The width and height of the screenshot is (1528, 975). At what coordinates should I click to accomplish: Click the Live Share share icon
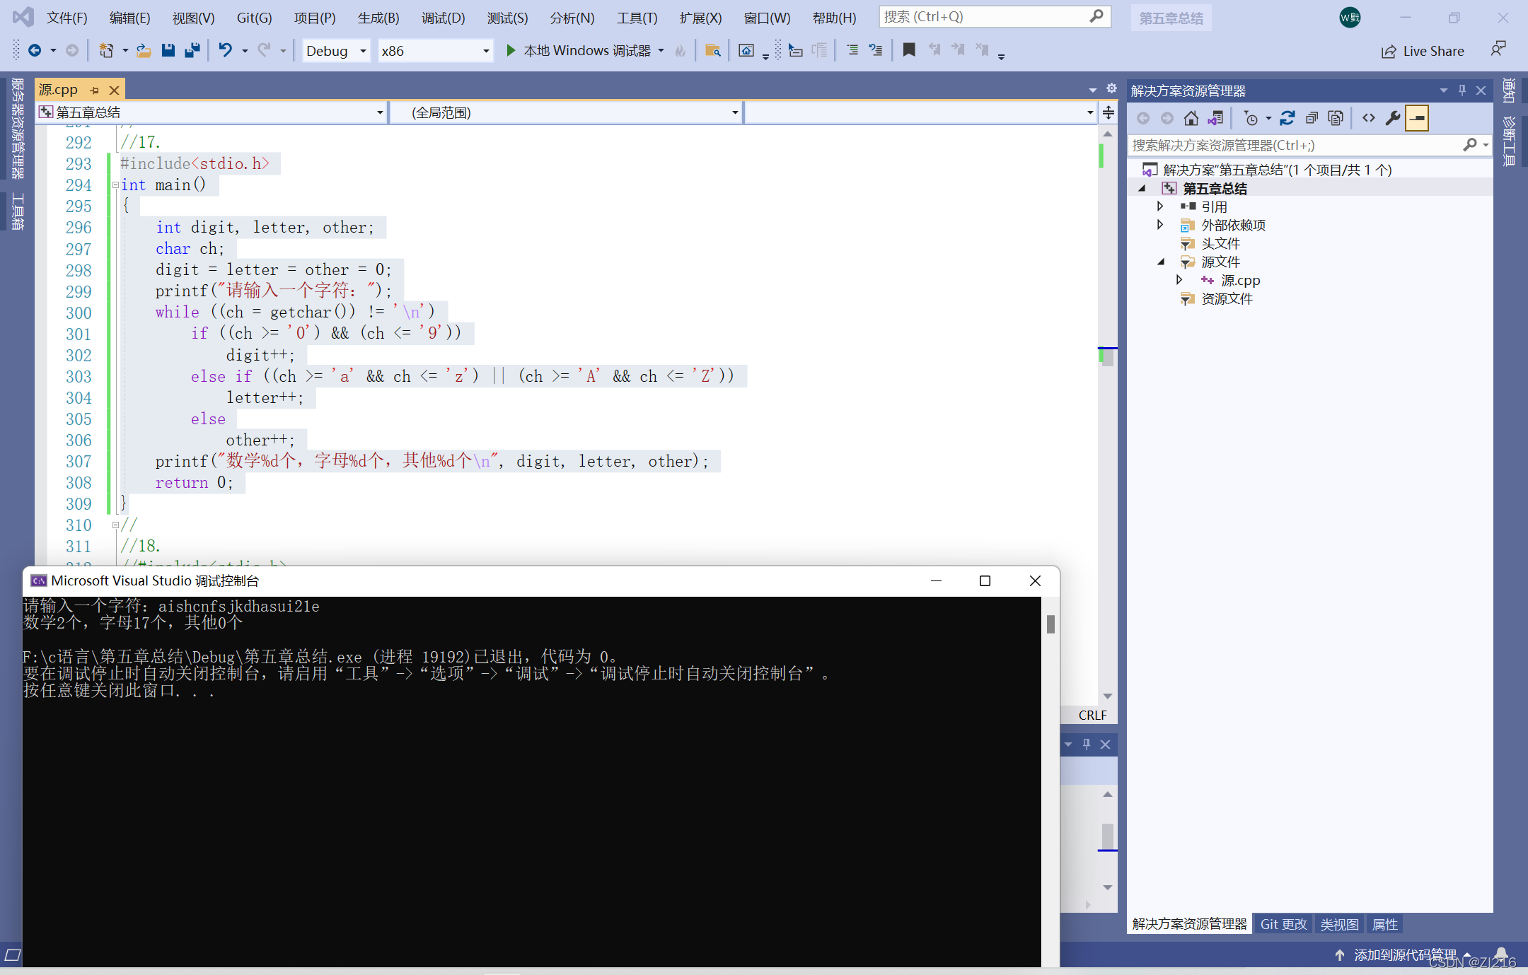point(1389,52)
